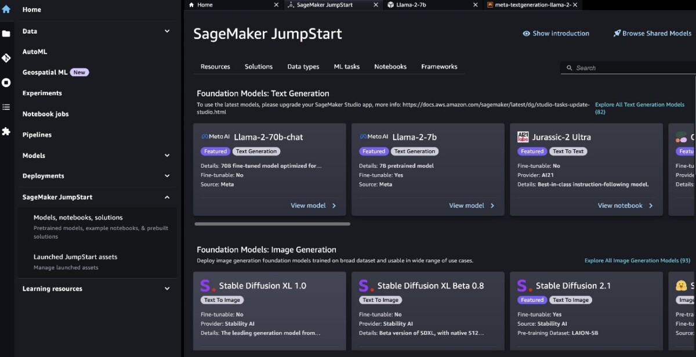Click the "Foundation Models: Image Generation" heading
The width and height of the screenshot is (696, 357).
click(266, 250)
